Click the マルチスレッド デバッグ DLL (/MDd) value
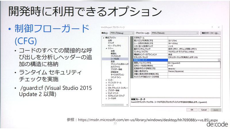The width and height of the screenshot is (230, 129). click(x=194, y=52)
